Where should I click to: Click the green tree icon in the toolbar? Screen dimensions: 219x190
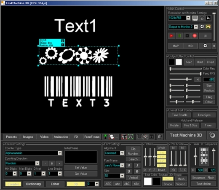105,136
